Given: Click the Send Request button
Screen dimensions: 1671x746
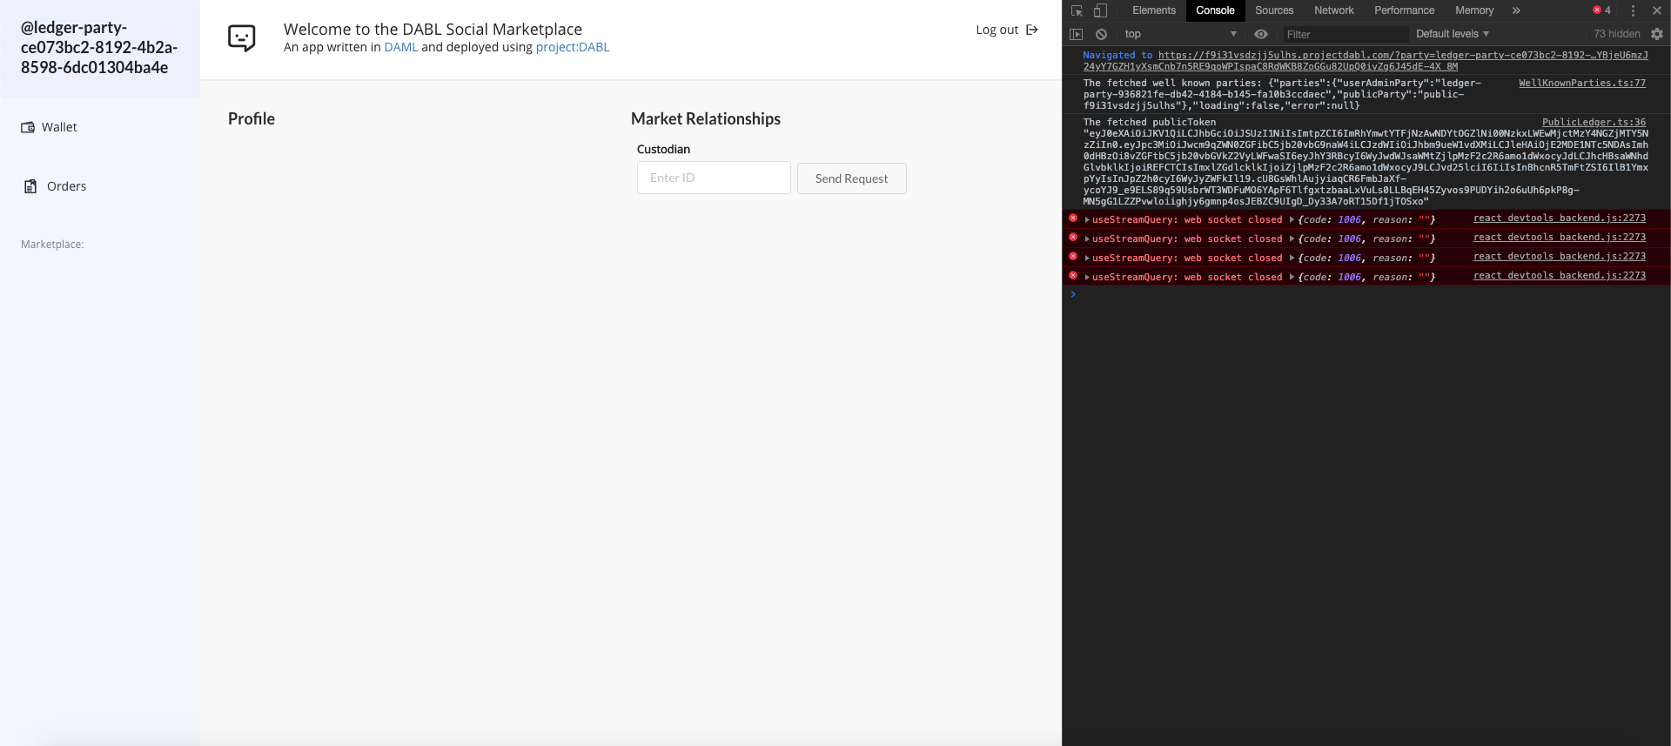Looking at the screenshot, I should (x=851, y=178).
